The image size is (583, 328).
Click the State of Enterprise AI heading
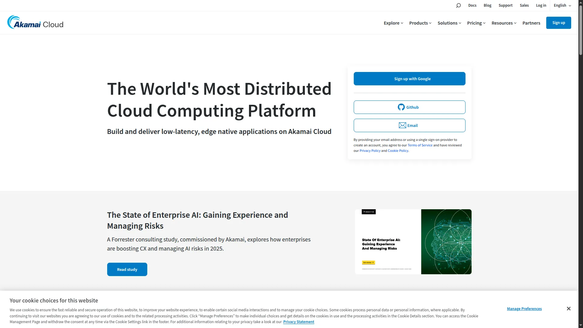197,220
